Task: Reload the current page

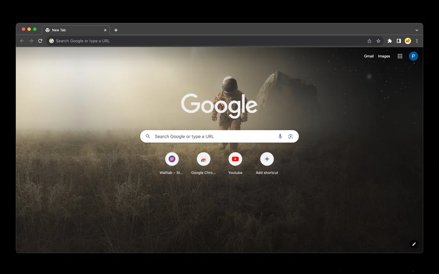Action: point(40,41)
